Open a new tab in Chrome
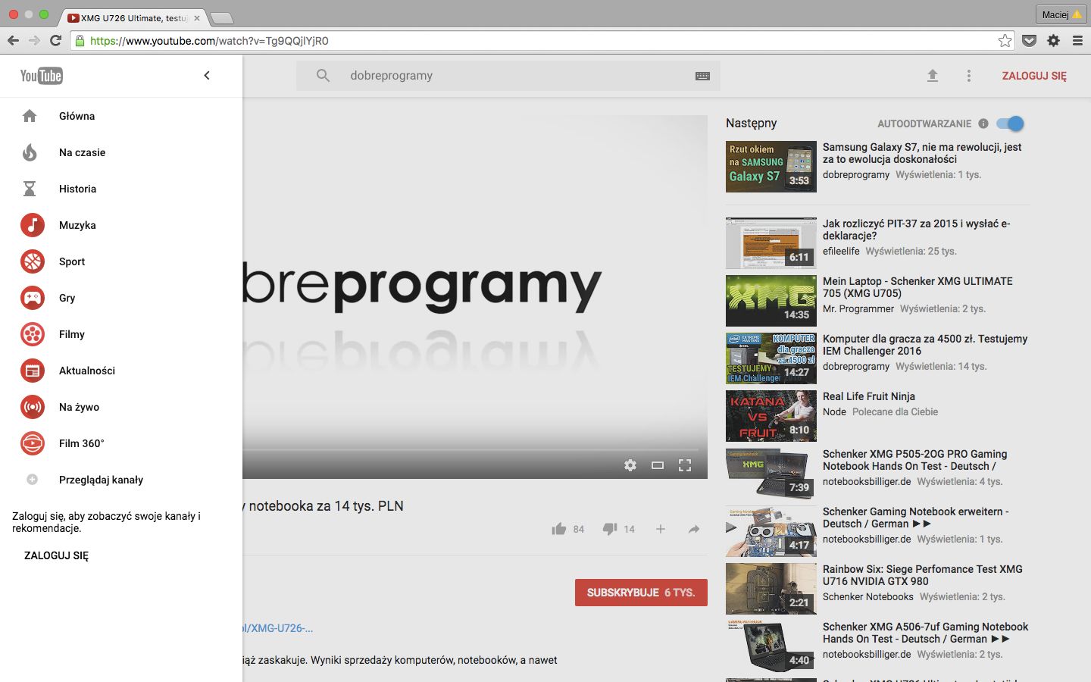 (221, 17)
